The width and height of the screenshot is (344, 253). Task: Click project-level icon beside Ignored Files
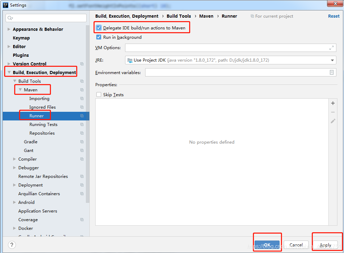click(82, 107)
